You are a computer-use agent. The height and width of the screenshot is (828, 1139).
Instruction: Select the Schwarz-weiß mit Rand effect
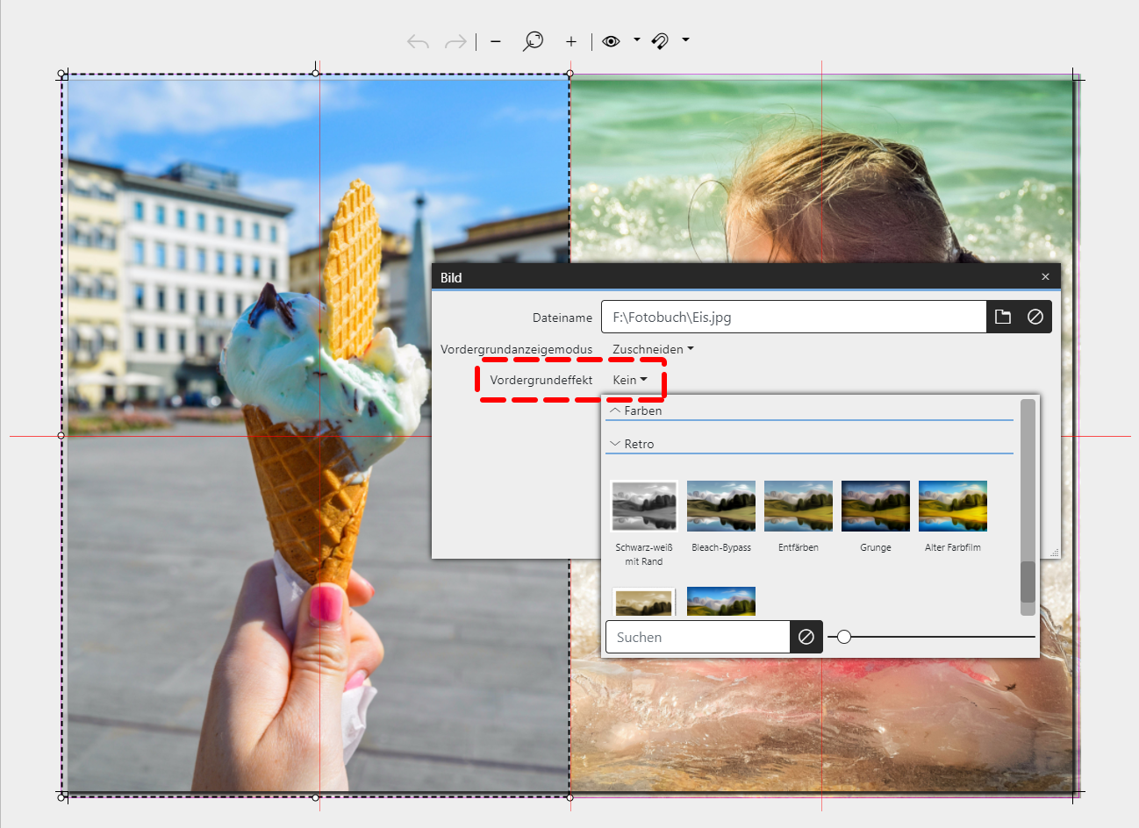[644, 506]
